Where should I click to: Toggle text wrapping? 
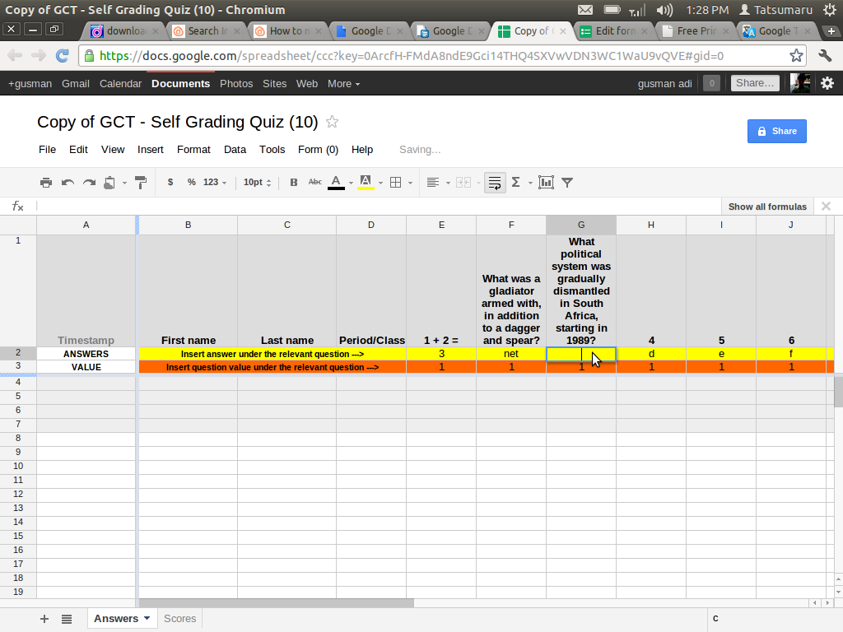click(x=494, y=182)
